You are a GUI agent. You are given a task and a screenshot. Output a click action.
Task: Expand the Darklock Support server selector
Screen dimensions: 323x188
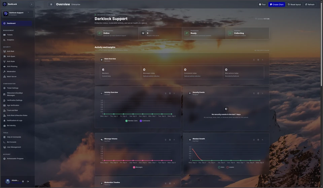[x=17, y=13]
